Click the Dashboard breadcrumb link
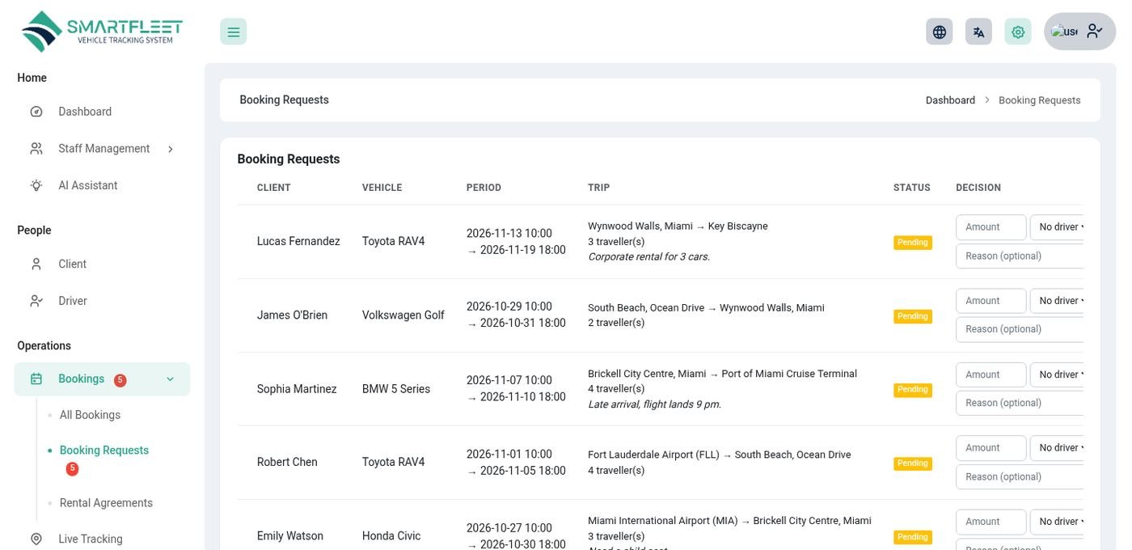Image resolution: width=1132 pixels, height=550 pixels. pyautogui.click(x=950, y=100)
